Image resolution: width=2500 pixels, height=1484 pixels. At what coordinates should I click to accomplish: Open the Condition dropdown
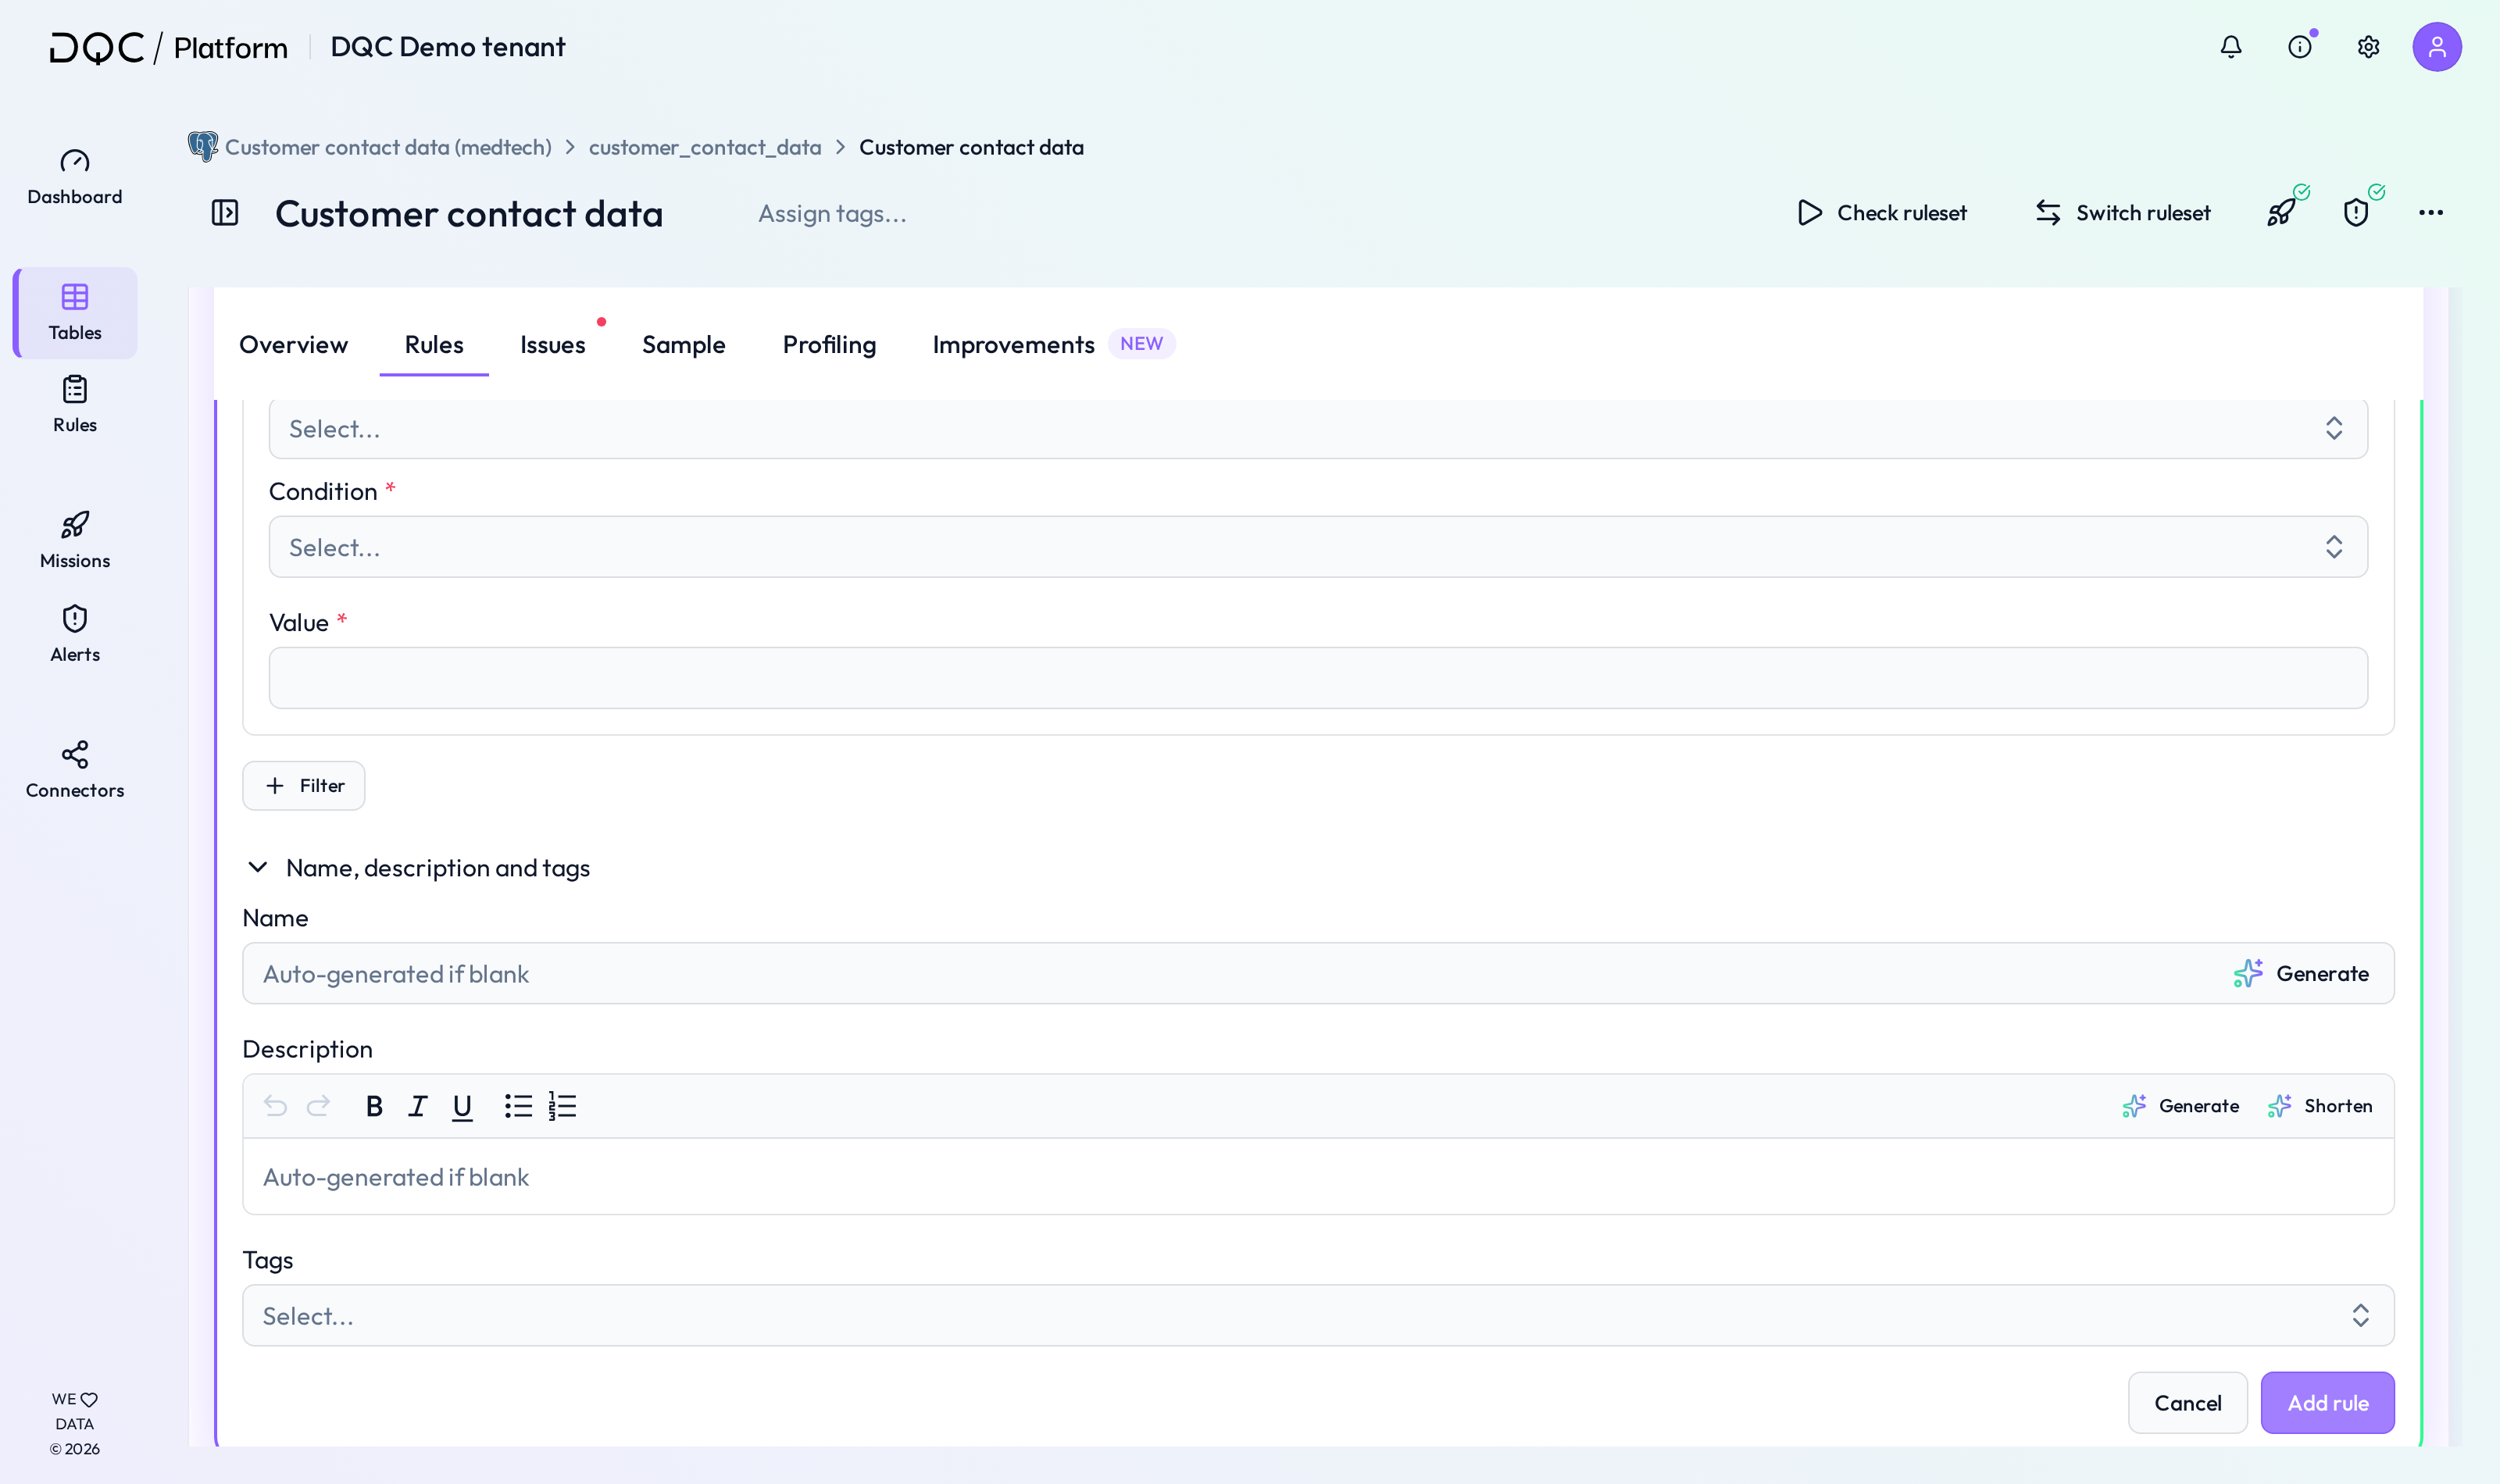tap(1318, 547)
